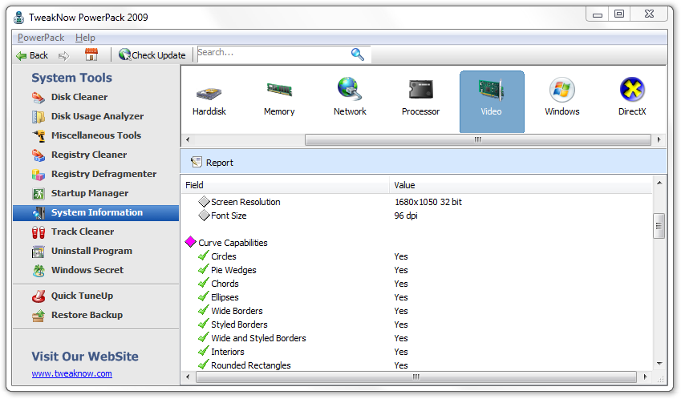This screenshot has width=681, height=399.
Task: Click Check Update
Action: (x=152, y=55)
